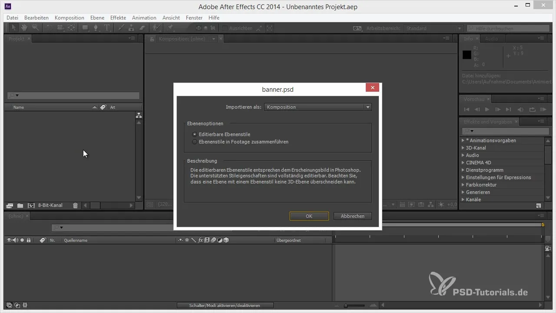Select the Puppet Pin tool
The image size is (556, 313).
(171, 28)
